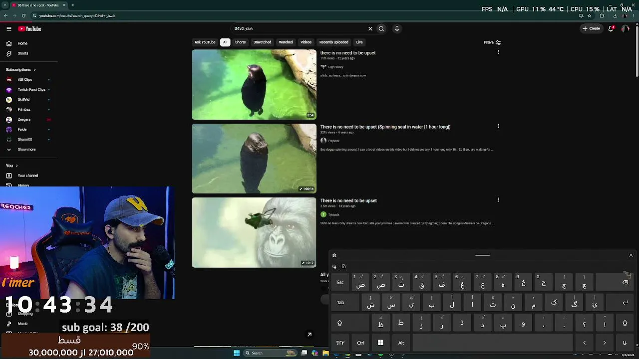Select the Unwatched filter chip
This screenshot has height=359, width=639.
(262, 42)
